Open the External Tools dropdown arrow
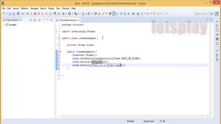Image resolution: width=221 pixels, height=124 pixels. (79, 14)
